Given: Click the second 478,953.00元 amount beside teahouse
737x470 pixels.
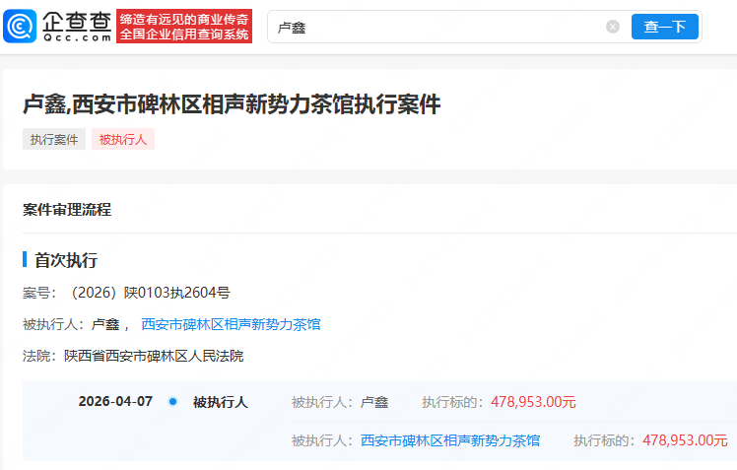Looking at the screenshot, I should point(685,440).
